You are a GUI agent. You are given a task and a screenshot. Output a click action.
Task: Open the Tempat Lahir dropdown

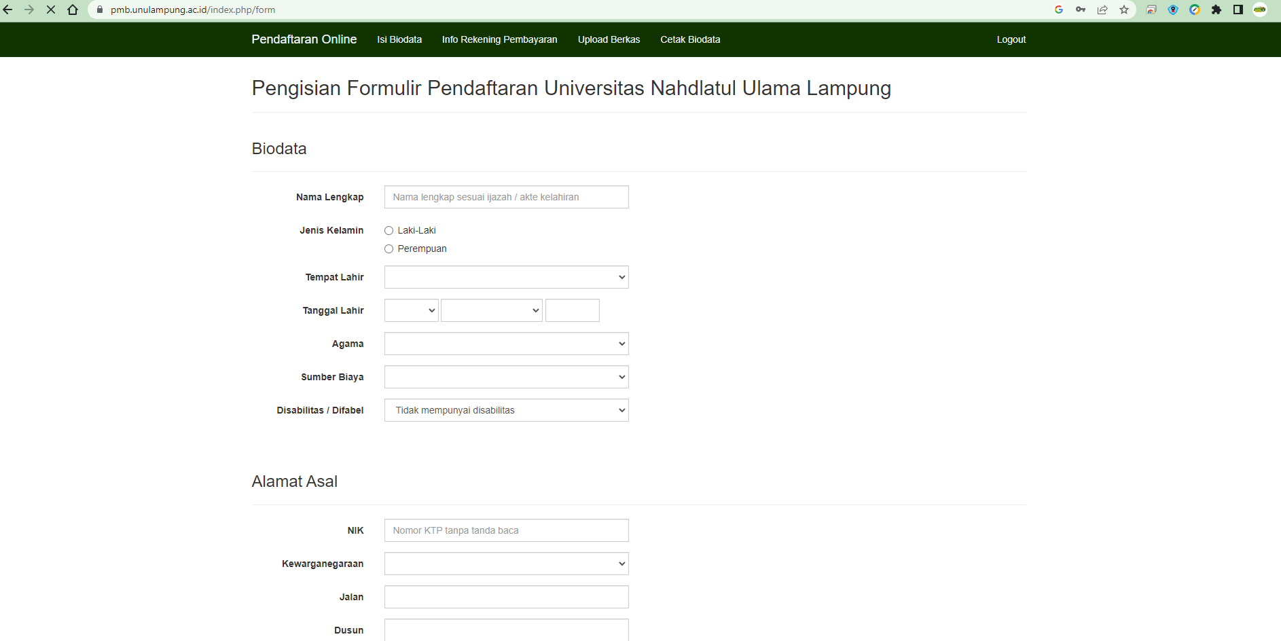[x=506, y=277]
